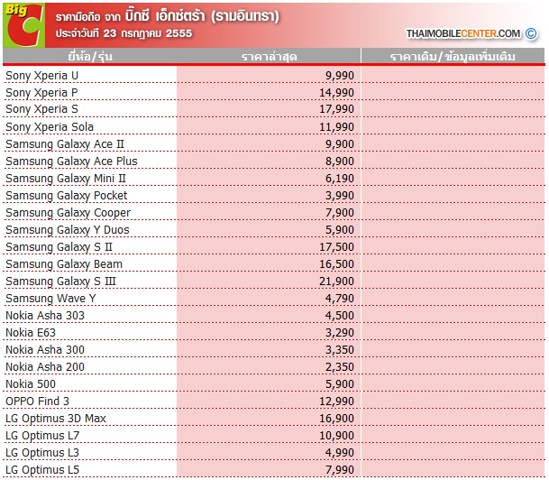
Task: Click the 3,290 price for Nokia E63
Action: 340,333
